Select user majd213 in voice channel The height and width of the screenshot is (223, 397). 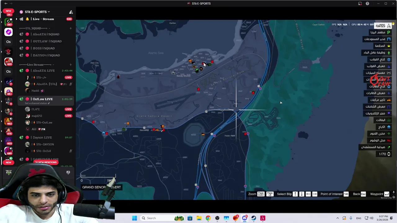tap(37, 116)
